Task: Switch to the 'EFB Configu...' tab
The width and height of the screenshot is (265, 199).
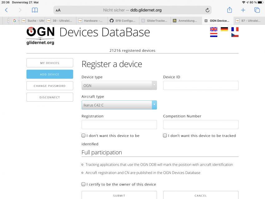Action: (123, 21)
